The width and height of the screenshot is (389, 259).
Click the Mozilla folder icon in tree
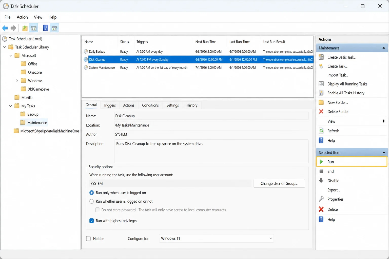click(x=17, y=97)
